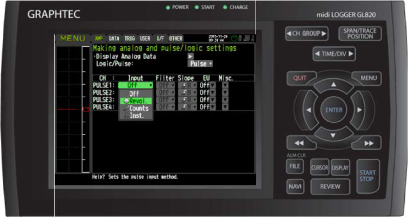The image size is (408, 218).
Task: Click the help text about pulse input method
Action: (x=135, y=177)
